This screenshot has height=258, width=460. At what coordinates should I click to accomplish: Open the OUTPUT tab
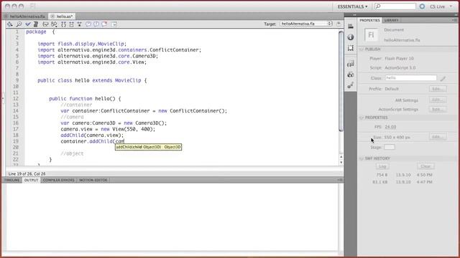(x=31, y=180)
